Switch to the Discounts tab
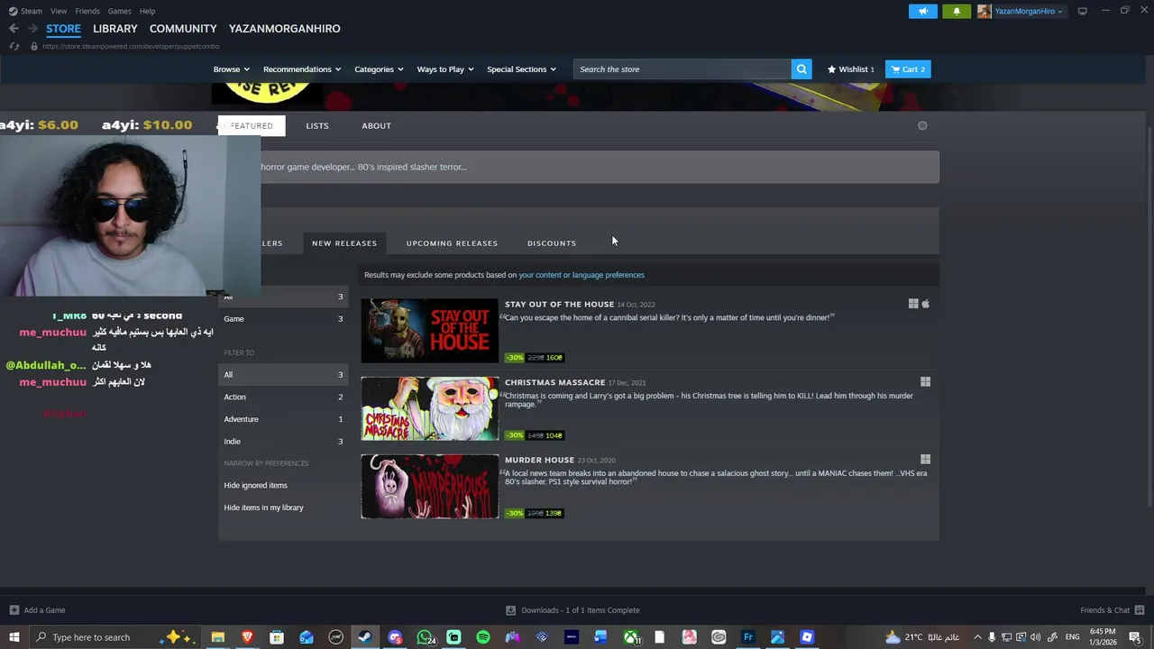1154x649 pixels. (552, 243)
